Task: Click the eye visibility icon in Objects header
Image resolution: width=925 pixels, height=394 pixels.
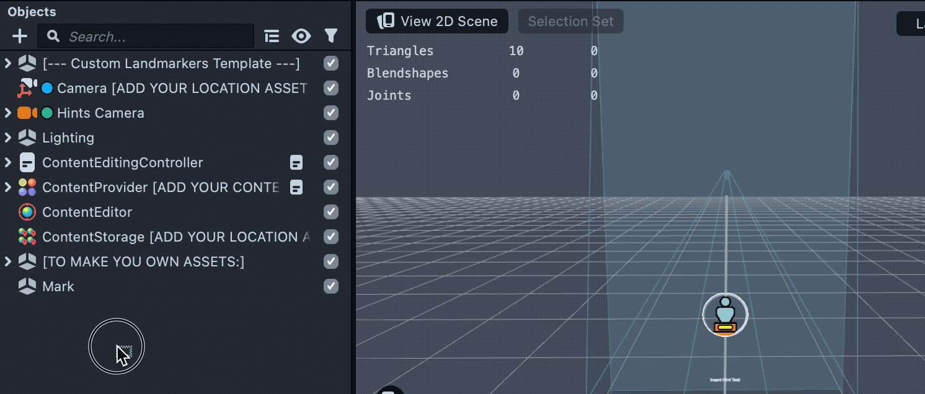Action: 301,37
